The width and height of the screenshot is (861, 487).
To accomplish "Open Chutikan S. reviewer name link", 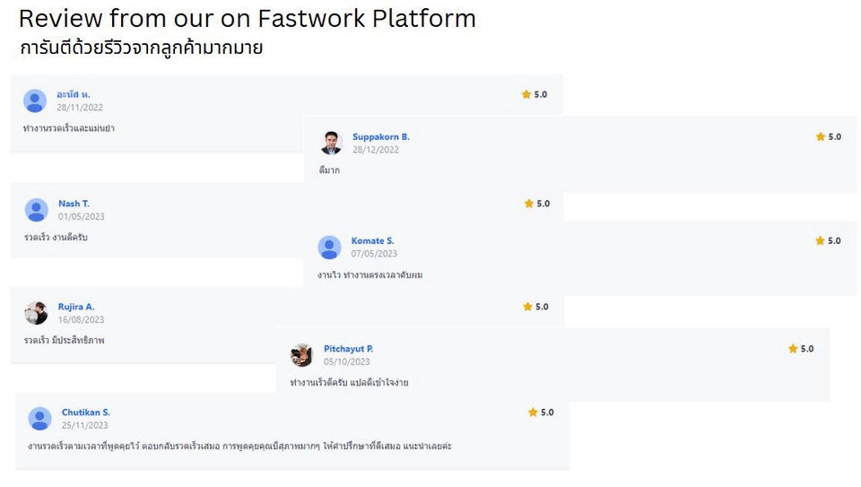I will click(x=86, y=413).
